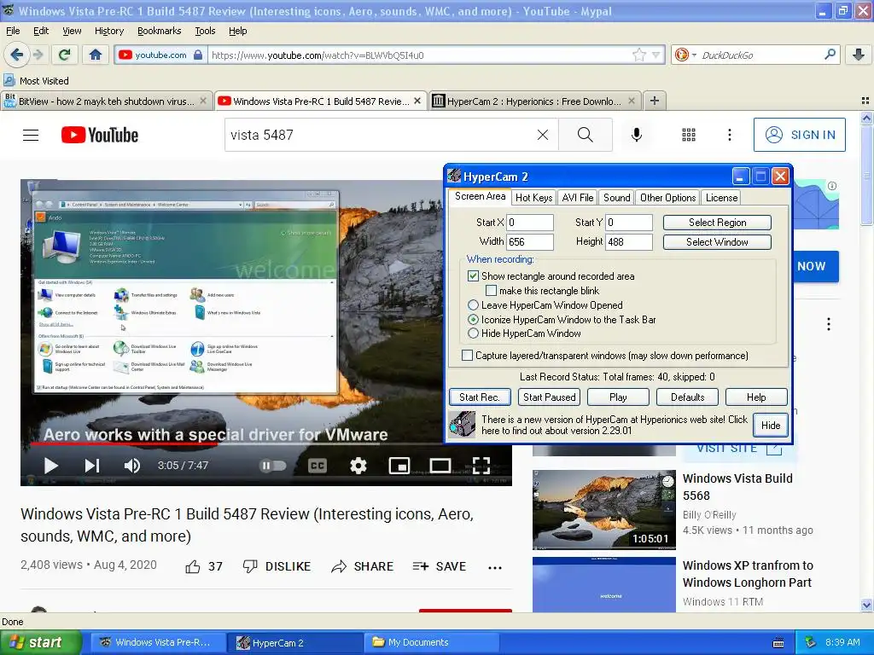Click the DISLIKE thumbs-down button

point(277,566)
